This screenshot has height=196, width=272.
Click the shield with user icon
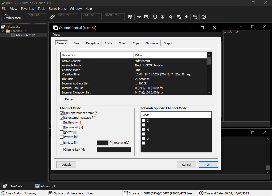click(x=162, y=17)
